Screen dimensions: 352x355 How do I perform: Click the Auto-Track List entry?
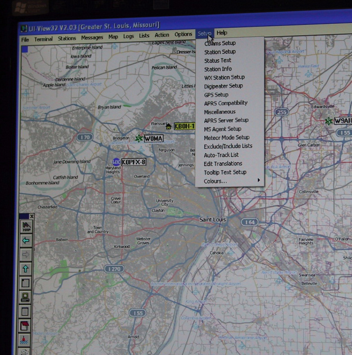[221, 155]
